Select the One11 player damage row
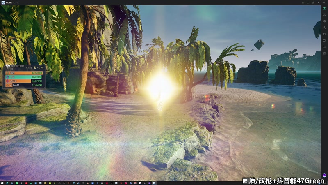Viewport: 328px width, 185px height. [x=24, y=85]
